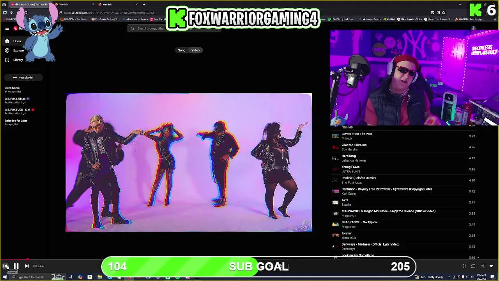The image size is (499, 281).
Task: Open the notification center icon
Action: [x=493, y=277]
